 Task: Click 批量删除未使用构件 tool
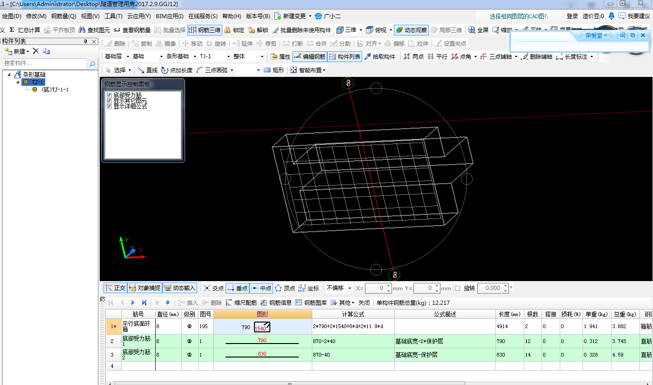[x=302, y=30]
